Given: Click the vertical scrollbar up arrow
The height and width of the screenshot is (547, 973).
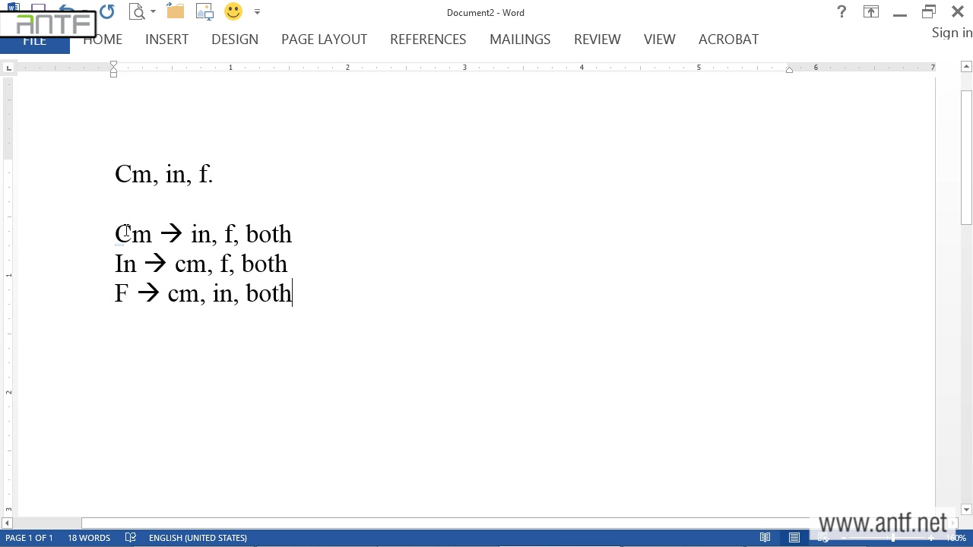Looking at the screenshot, I should 966,68.
